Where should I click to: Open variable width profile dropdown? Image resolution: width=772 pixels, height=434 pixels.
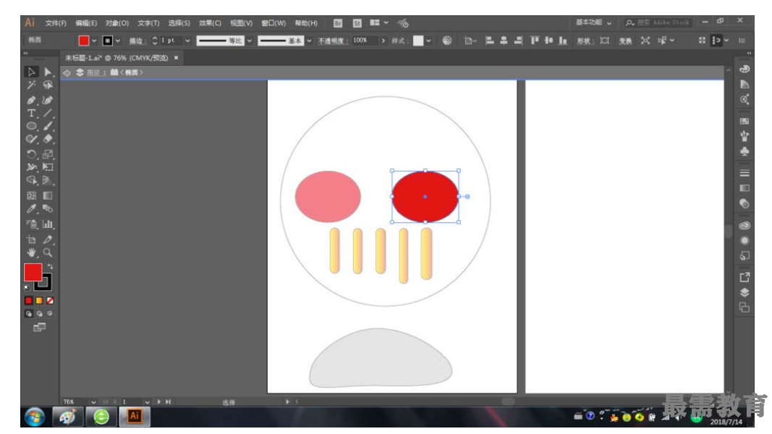250,41
